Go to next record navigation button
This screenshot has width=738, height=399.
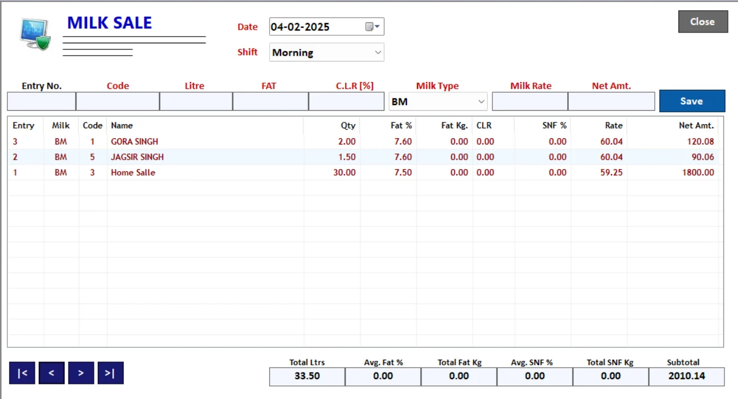(x=81, y=373)
